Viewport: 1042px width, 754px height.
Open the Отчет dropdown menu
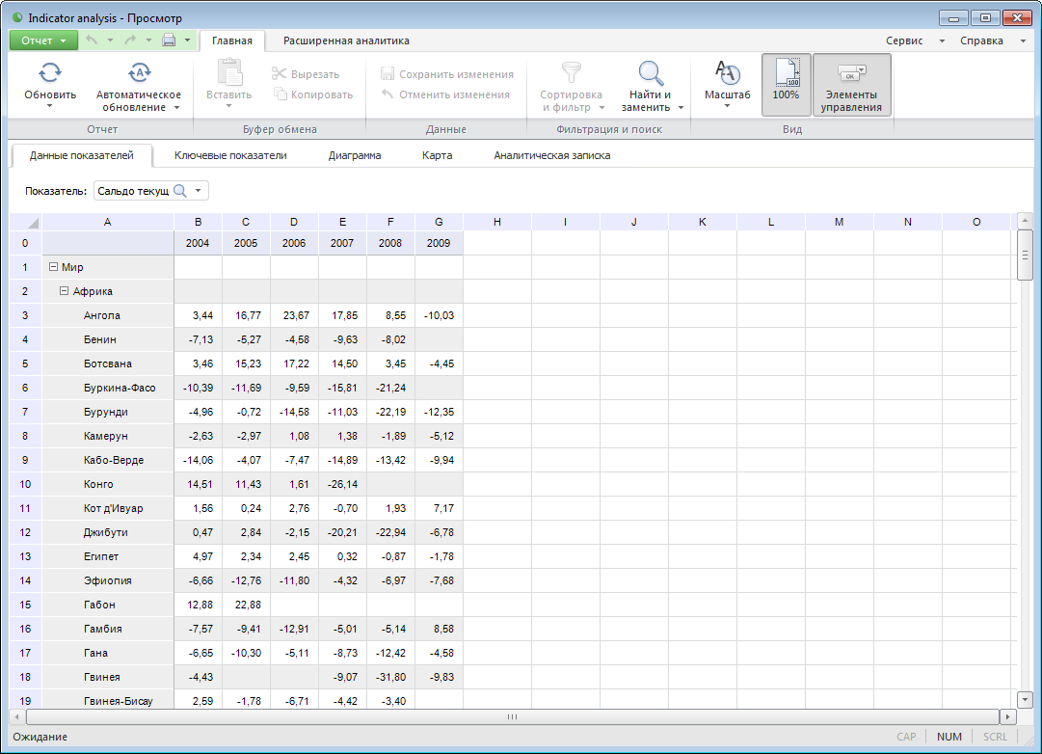[x=43, y=40]
